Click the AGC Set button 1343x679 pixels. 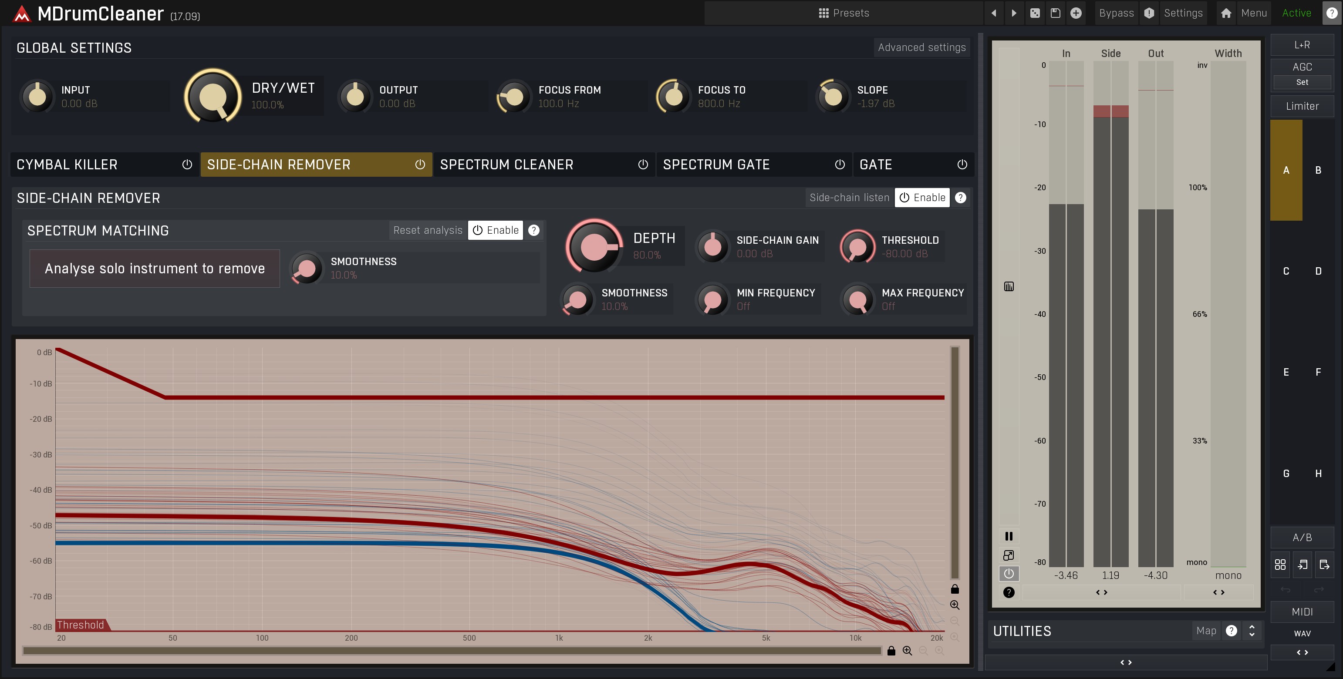pos(1303,82)
